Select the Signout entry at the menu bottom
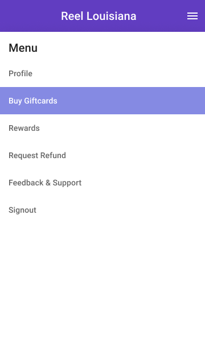The height and width of the screenshot is (364, 205). coord(102,210)
